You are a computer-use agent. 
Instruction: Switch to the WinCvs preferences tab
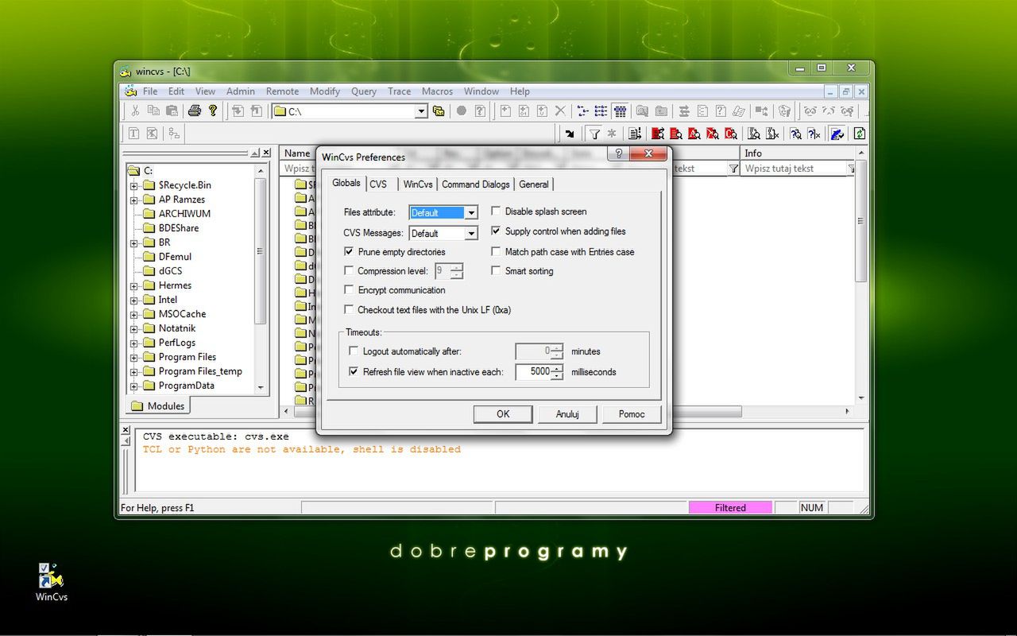click(x=417, y=184)
